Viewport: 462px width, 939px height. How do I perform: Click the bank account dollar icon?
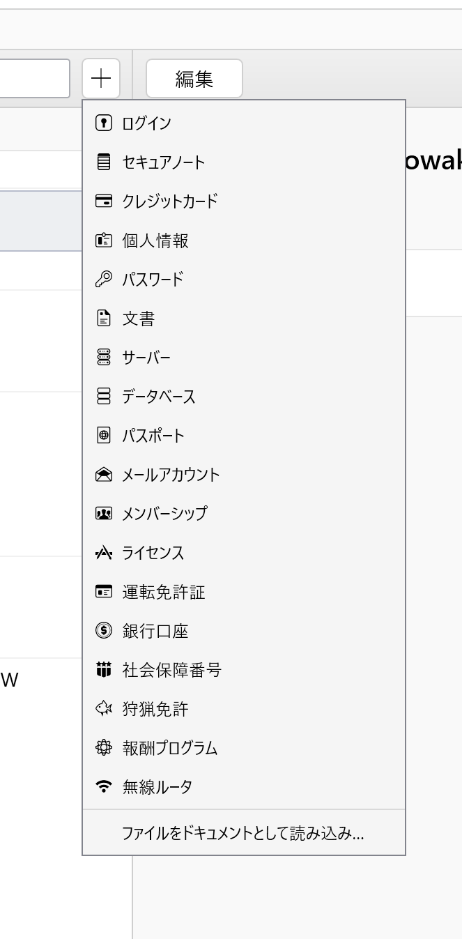click(103, 631)
